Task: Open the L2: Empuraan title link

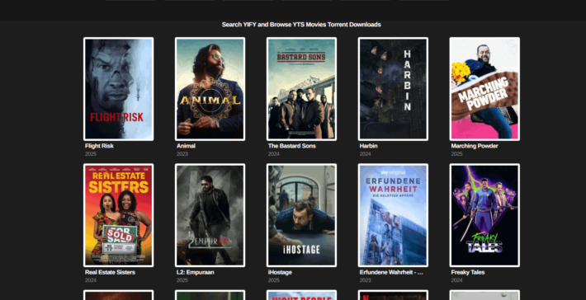Action: coord(196,272)
